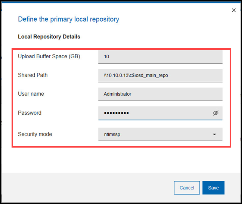The width and height of the screenshot is (242, 204).
Task: Click the 'Password' label text
Action: 30,113
